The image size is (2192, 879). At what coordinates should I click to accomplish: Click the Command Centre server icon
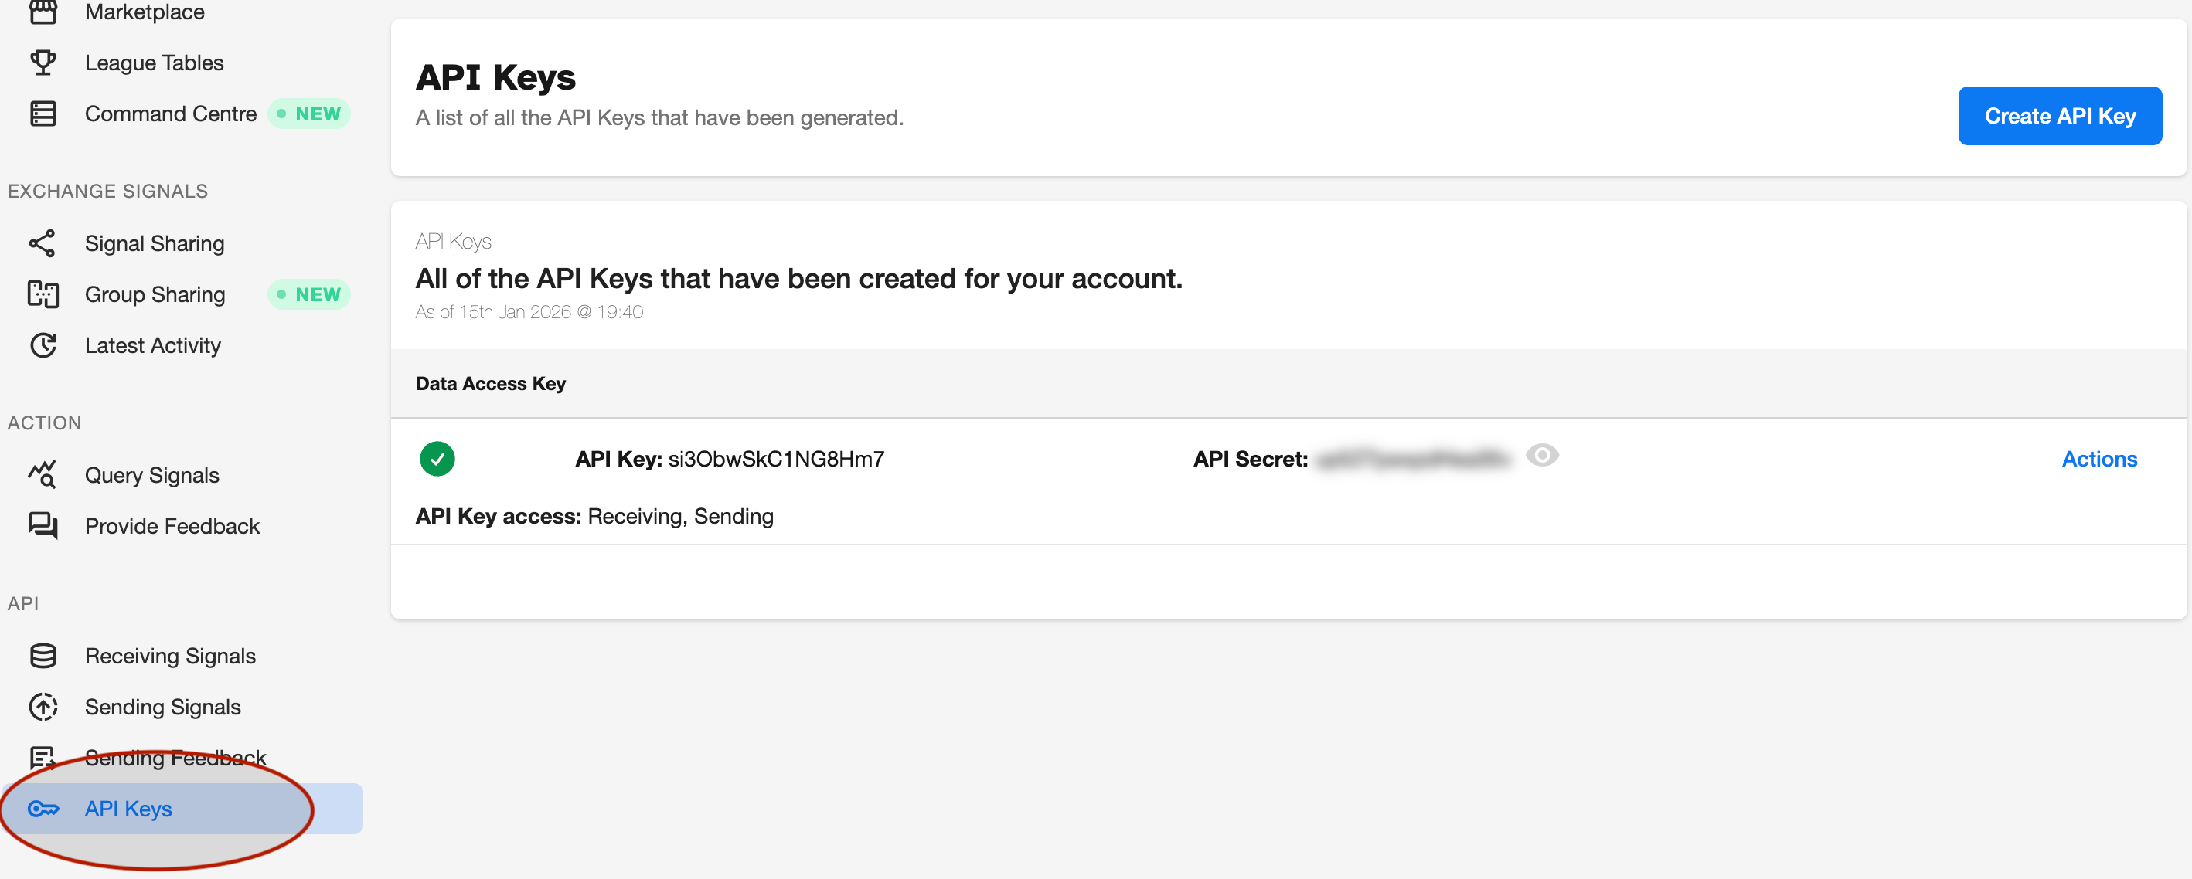tap(43, 114)
